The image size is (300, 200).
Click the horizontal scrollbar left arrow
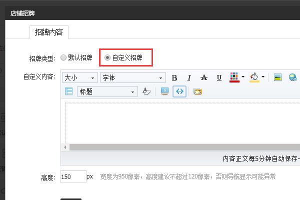point(65,147)
